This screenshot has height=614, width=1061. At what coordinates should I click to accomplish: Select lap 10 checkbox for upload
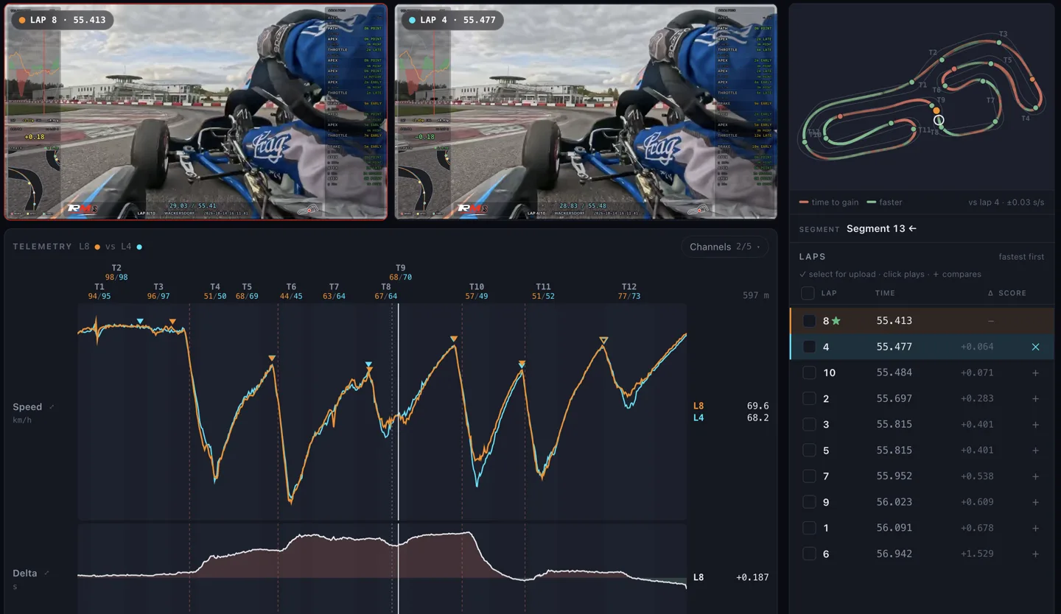809,373
